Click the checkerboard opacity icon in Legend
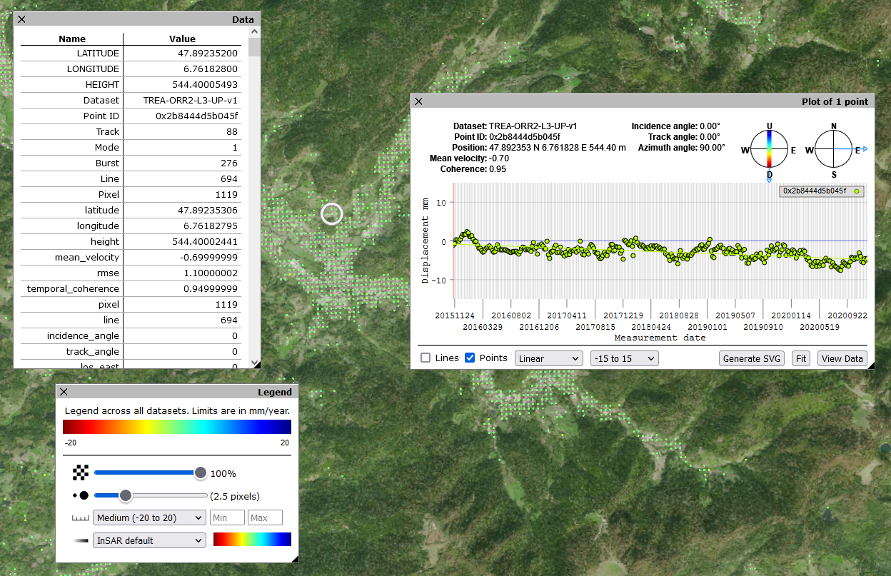Image resolution: width=891 pixels, height=576 pixels. (81, 473)
